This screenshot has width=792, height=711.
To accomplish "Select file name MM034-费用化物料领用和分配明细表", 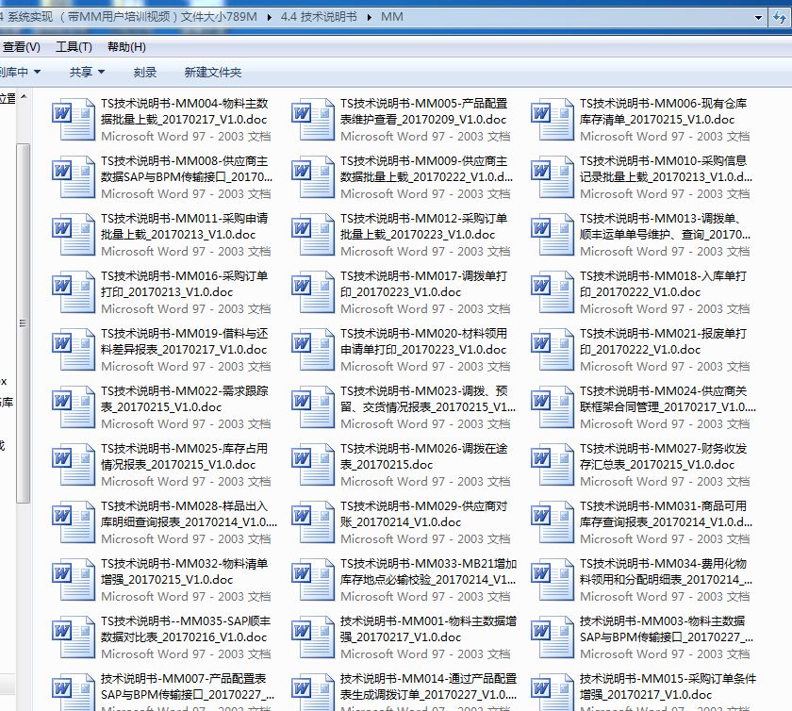I will pyautogui.click(x=666, y=571).
